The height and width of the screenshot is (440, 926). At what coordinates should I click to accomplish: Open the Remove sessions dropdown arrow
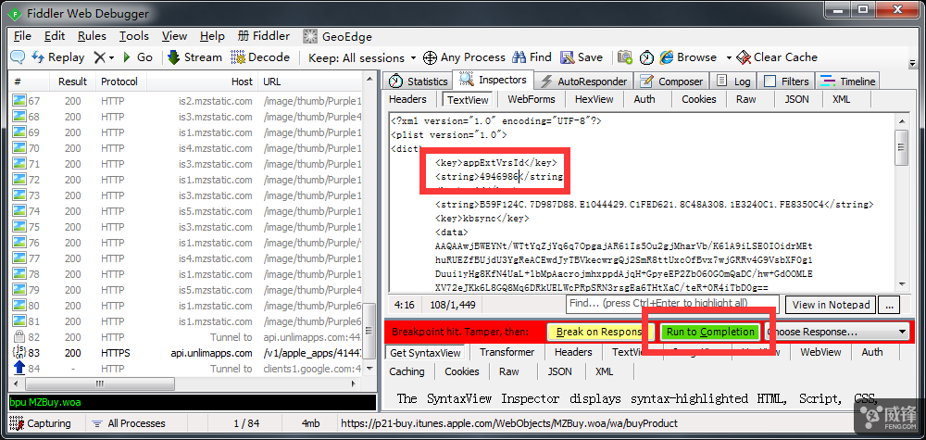pyautogui.click(x=111, y=57)
